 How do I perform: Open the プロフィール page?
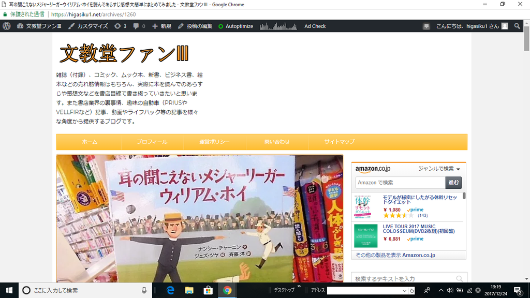(152, 142)
